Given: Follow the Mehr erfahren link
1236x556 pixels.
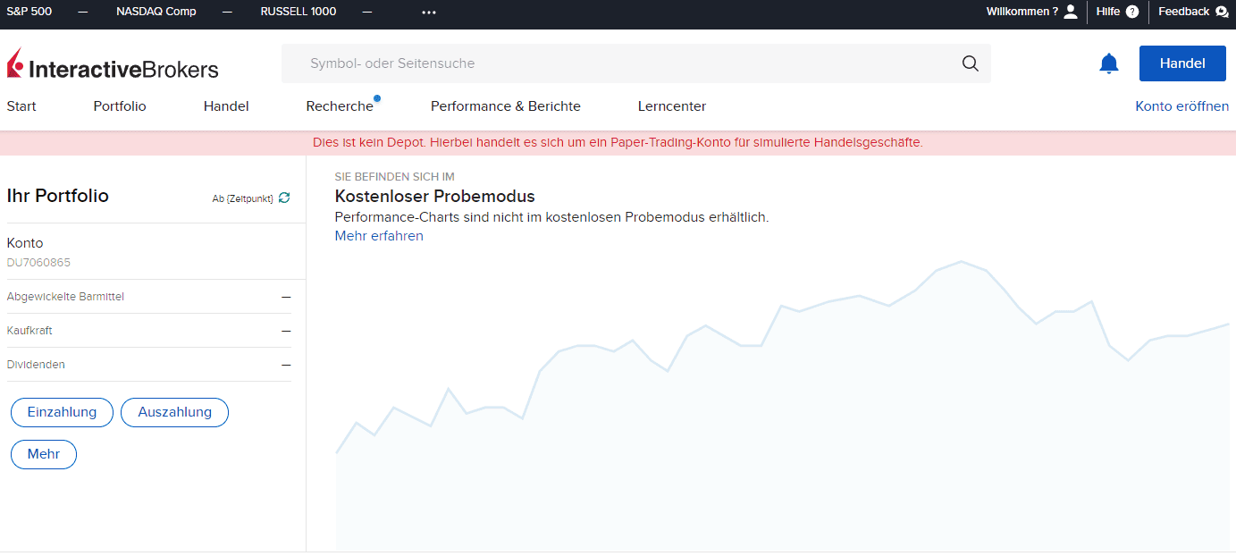Looking at the screenshot, I should tap(379, 236).
